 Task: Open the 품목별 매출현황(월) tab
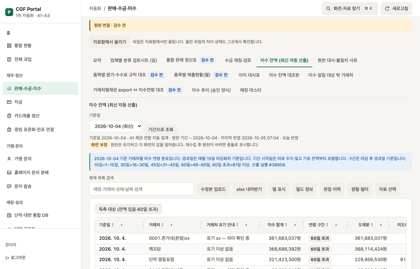(x=202, y=75)
